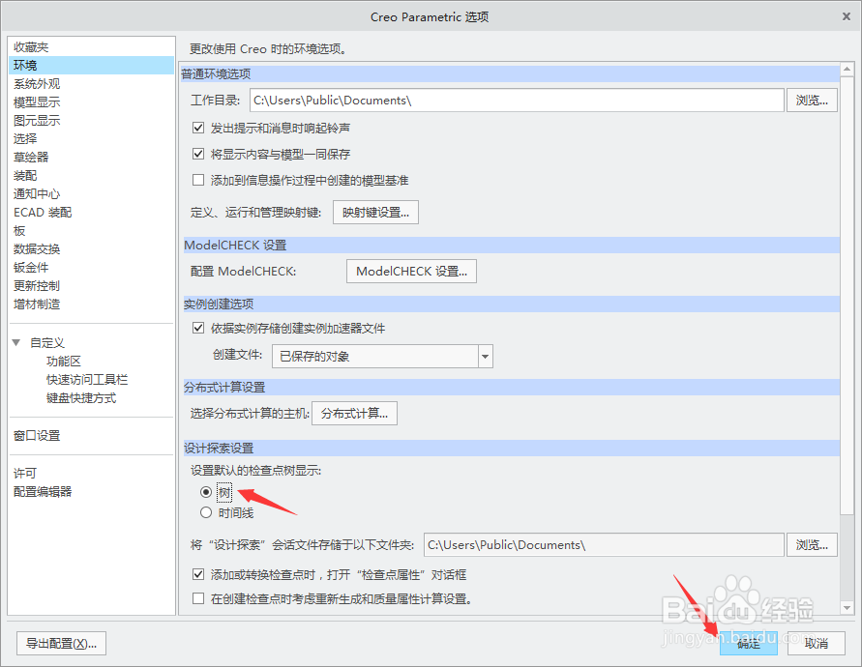This screenshot has width=862, height=667.
Task: Toggle 将显示内容与模型一同保存 checkbox
Action: click(x=198, y=154)
